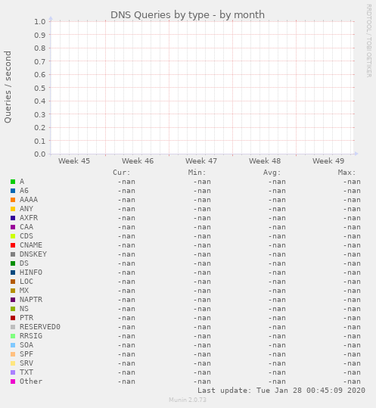Click the 'Cur:' column header

point(122,173)
